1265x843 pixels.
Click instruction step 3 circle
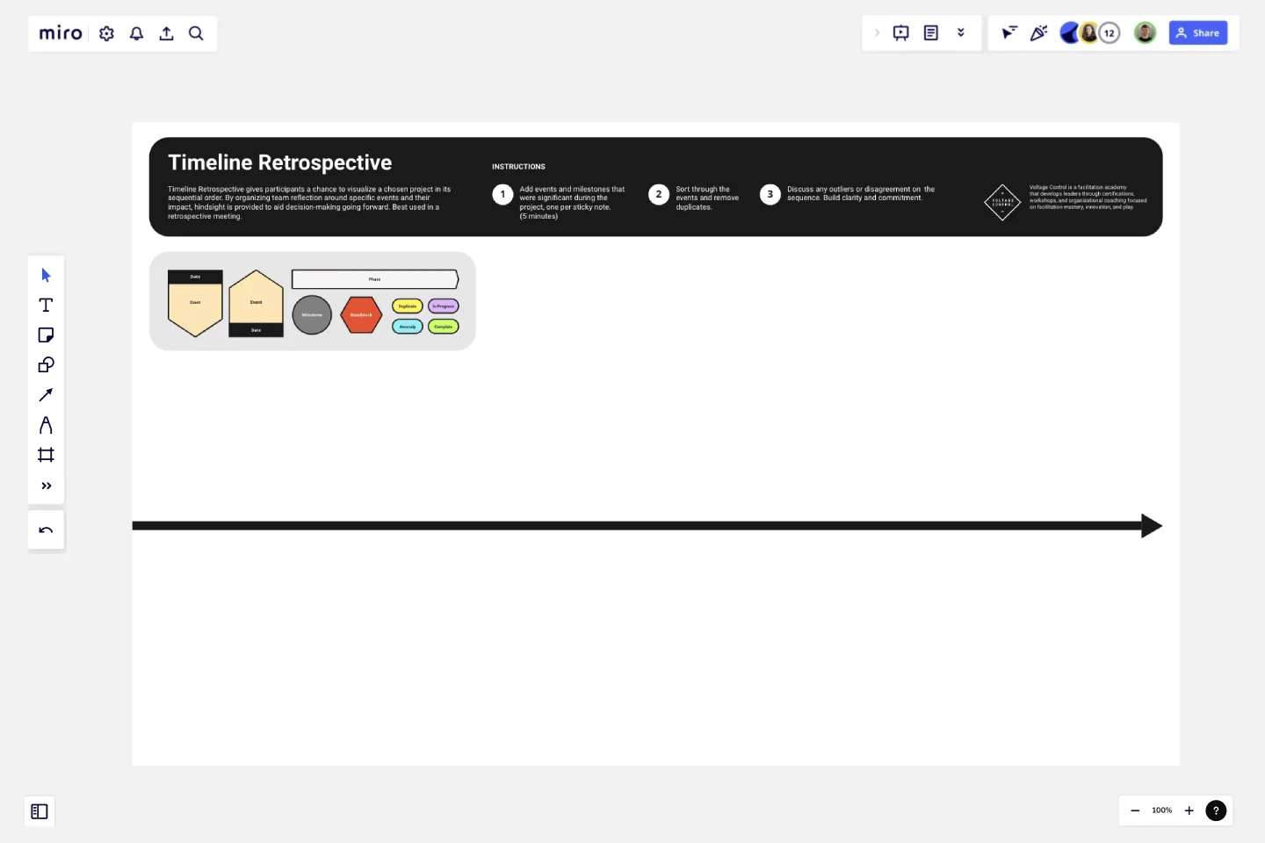click(x=770, y=194)
